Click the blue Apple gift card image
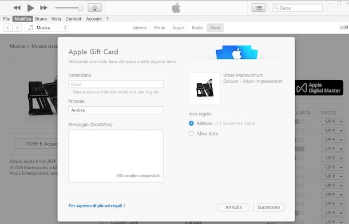The image size is (349, 224). (x=237, y=53)
